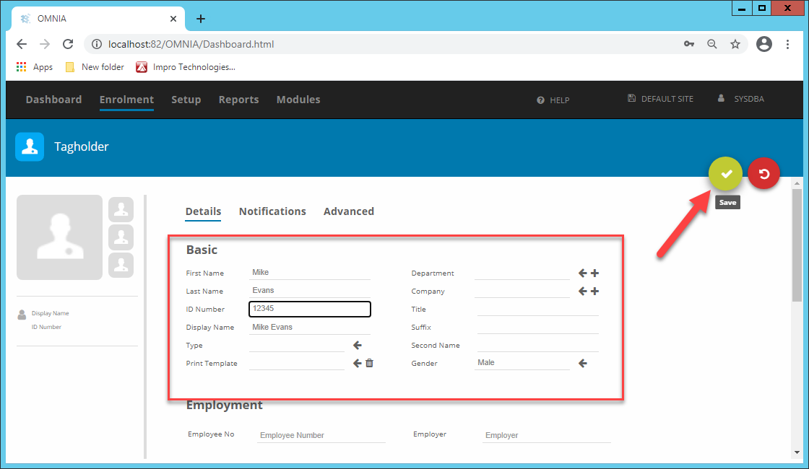Open the Modules menu
809x469 pixels.
(298, 100)
